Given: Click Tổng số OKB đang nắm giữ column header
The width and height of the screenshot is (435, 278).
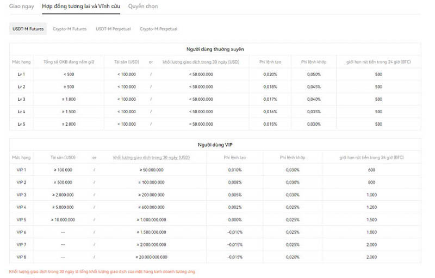Looking at the screenshot, I should [69, 62].
